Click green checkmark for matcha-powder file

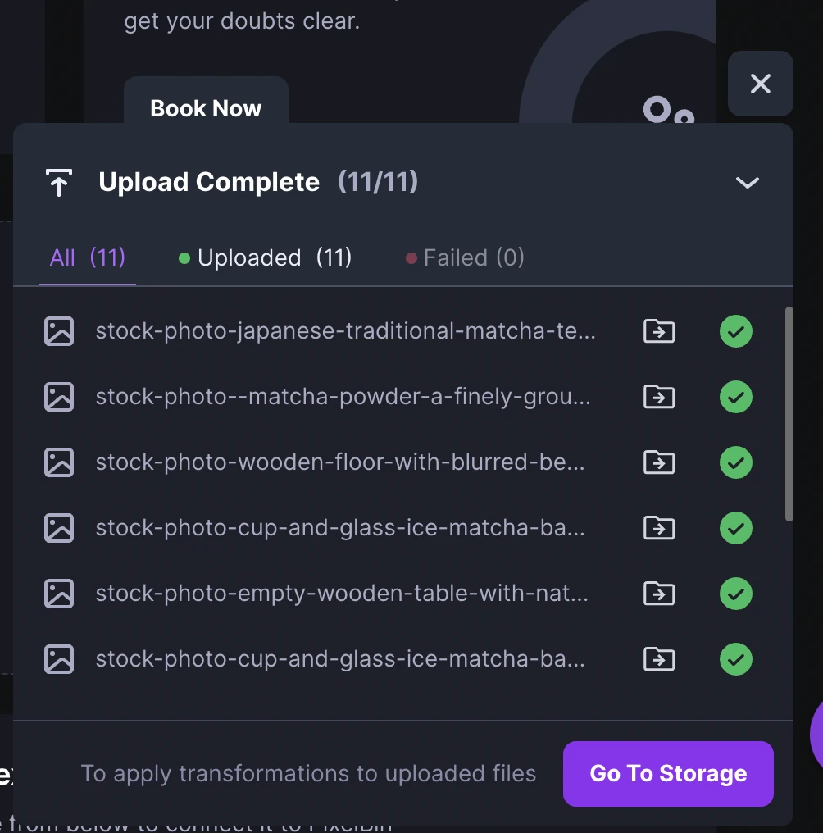tap(736, 396)
